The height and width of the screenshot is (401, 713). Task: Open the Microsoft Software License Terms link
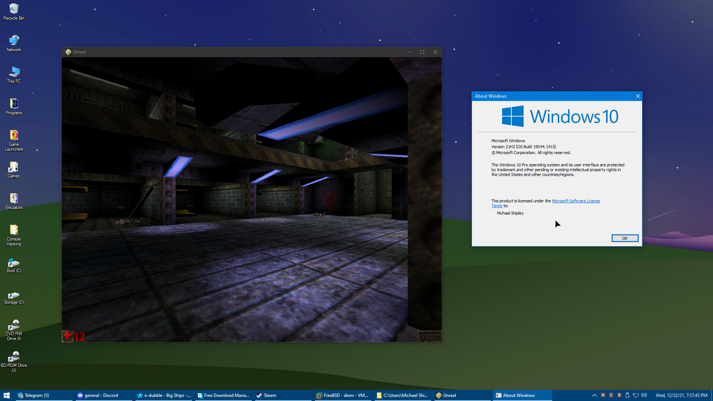(x=576, y=201)
